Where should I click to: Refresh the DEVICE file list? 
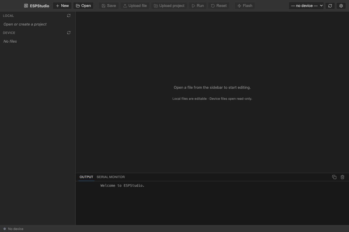(x=69, y=33)
